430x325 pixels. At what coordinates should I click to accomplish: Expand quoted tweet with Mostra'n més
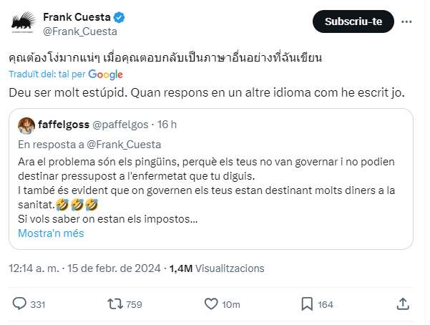(x=51, y=233)
